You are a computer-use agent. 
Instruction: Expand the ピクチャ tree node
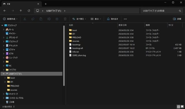(4, 50)
